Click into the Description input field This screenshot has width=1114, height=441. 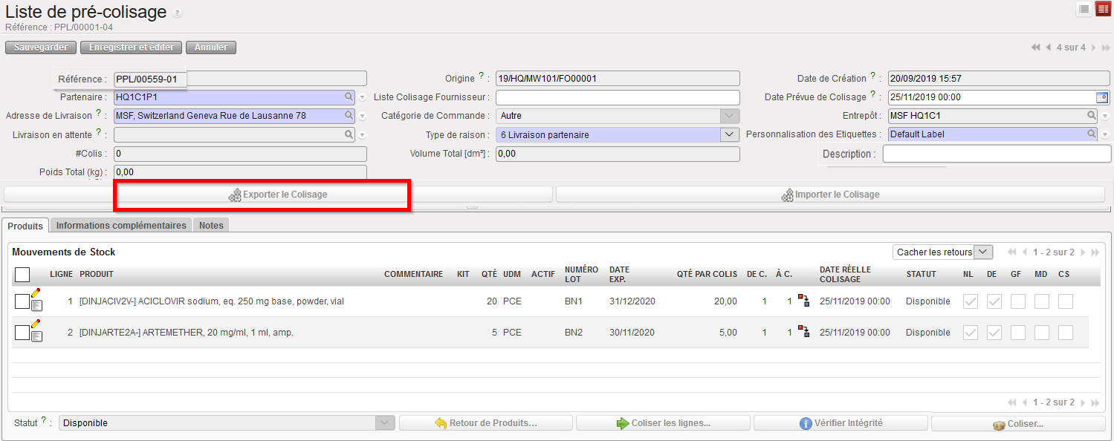(x=996, y=154)
